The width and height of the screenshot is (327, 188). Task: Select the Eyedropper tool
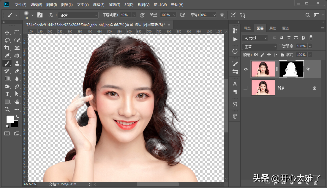(7, 56)
